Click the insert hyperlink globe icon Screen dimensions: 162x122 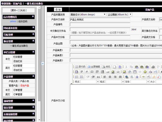tap(127, 77)
